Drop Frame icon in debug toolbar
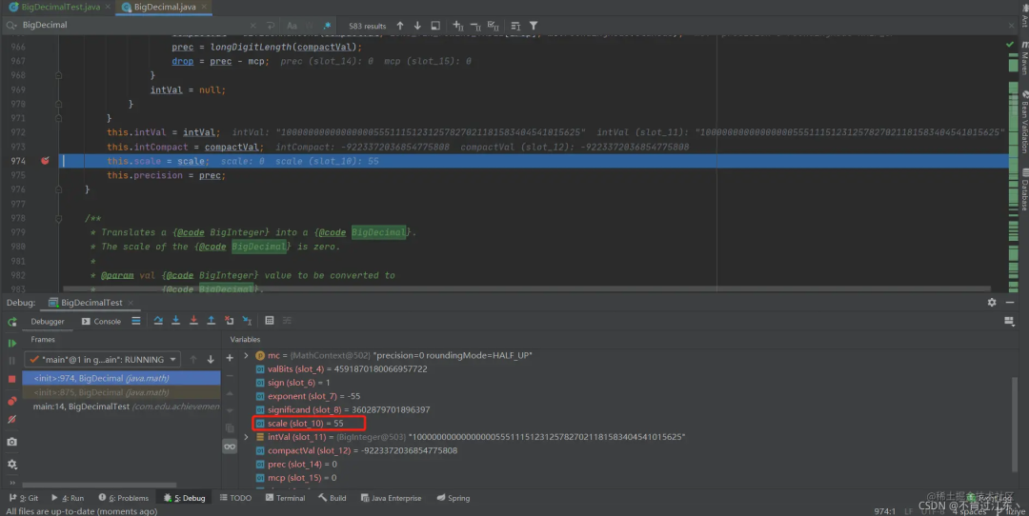This screenshot has height=516, width=1029. pos(229,321)
